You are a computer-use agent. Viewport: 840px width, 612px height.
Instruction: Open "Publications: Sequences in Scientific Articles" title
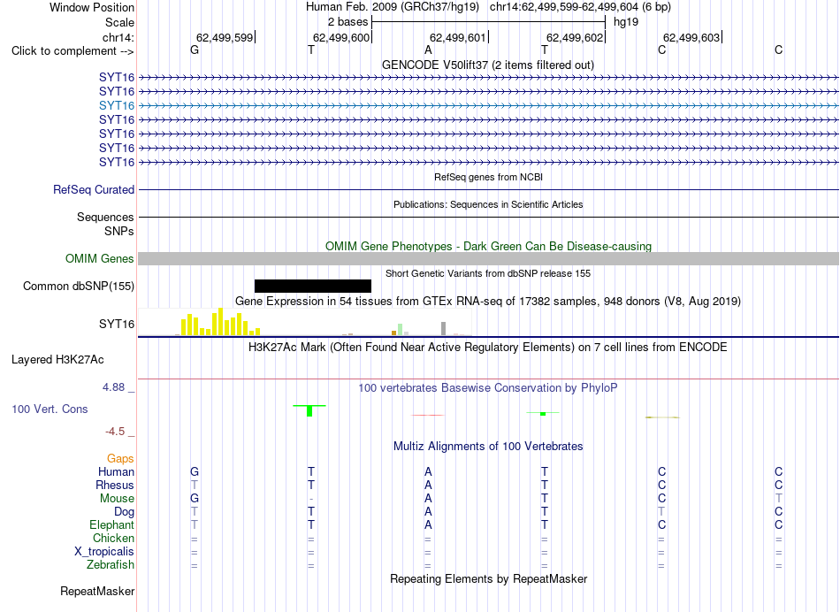488,204
